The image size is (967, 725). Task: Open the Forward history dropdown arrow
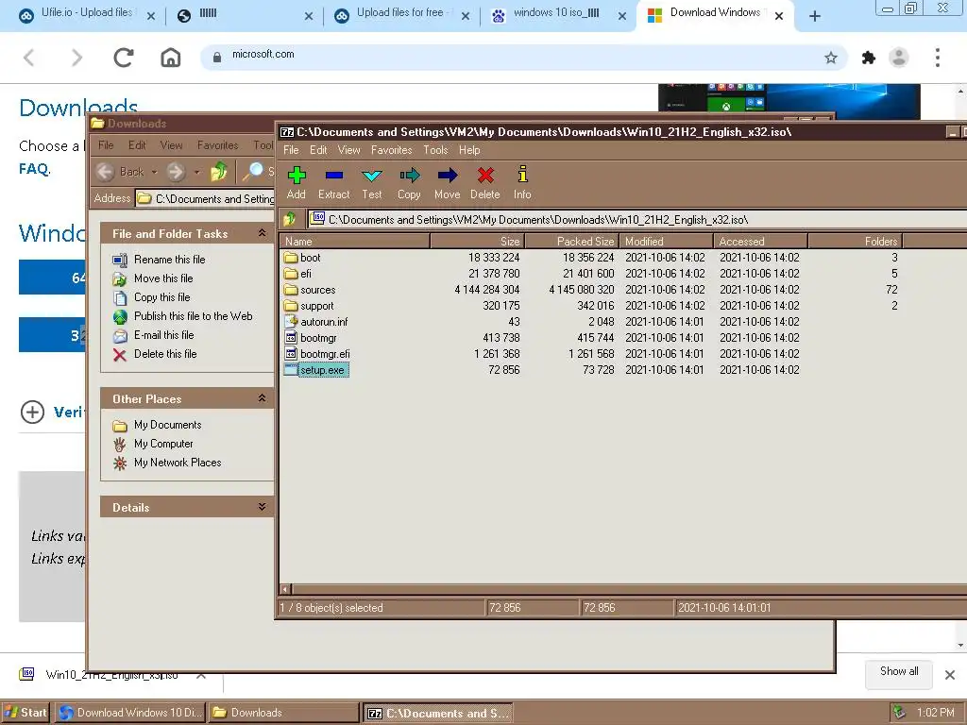coord(196,172)
